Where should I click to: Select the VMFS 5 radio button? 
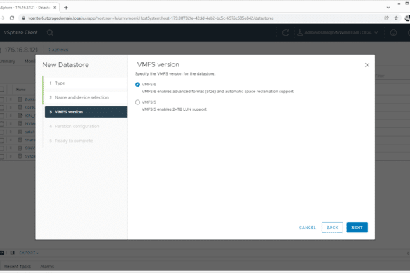click(137, 102)
